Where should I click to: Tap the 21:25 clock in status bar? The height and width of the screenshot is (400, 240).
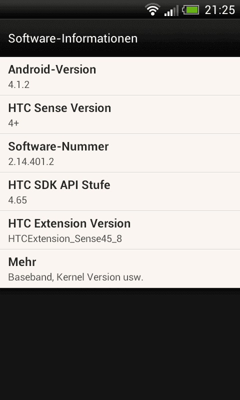click(220, 10)
